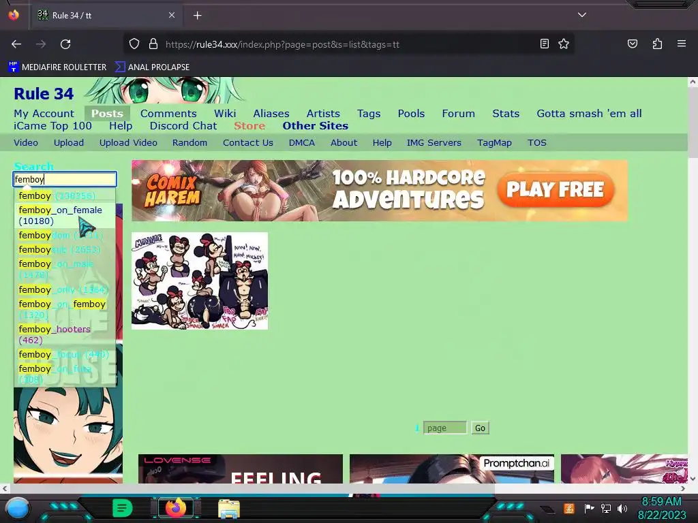This screenshot has width=698, height=523.
Task: Click the Firefox icon in the taskbar
Action: (175, 508)
